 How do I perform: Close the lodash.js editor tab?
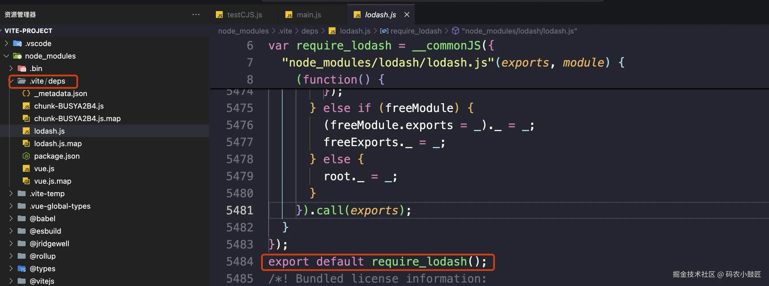coord(407,14)
